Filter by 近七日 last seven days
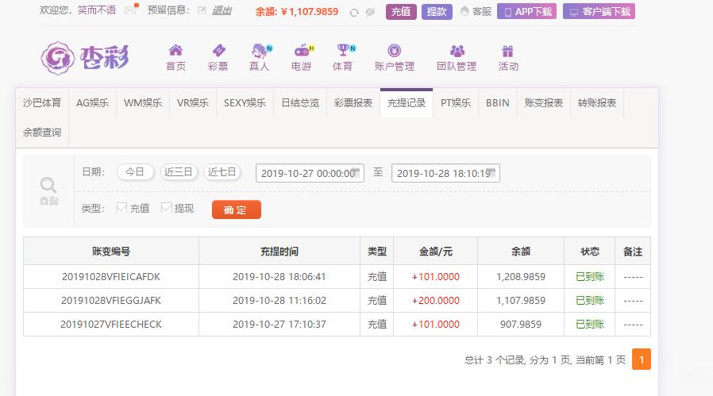 (222, 172)
